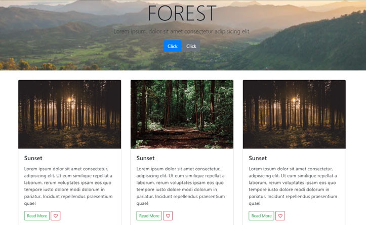Click the description text in the middle card
366x225 pixels.
181,186
